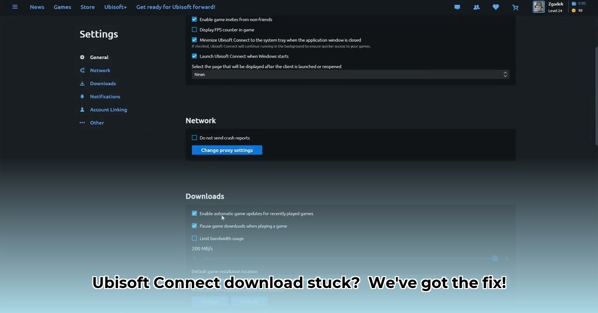The width and height of the screenshot is (598, 313).
Task: Open the wishlist heart icon
Action: 496,7
